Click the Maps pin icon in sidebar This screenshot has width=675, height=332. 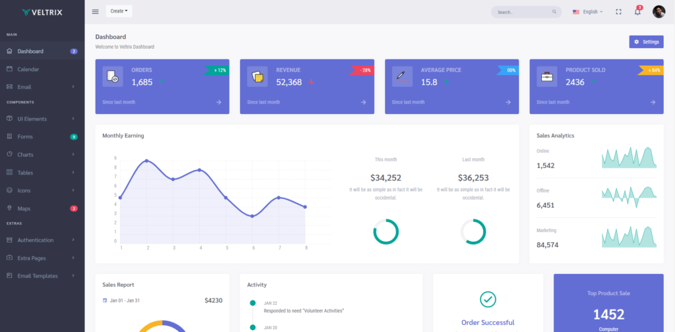pyautogui.click(x=9, y=207)
